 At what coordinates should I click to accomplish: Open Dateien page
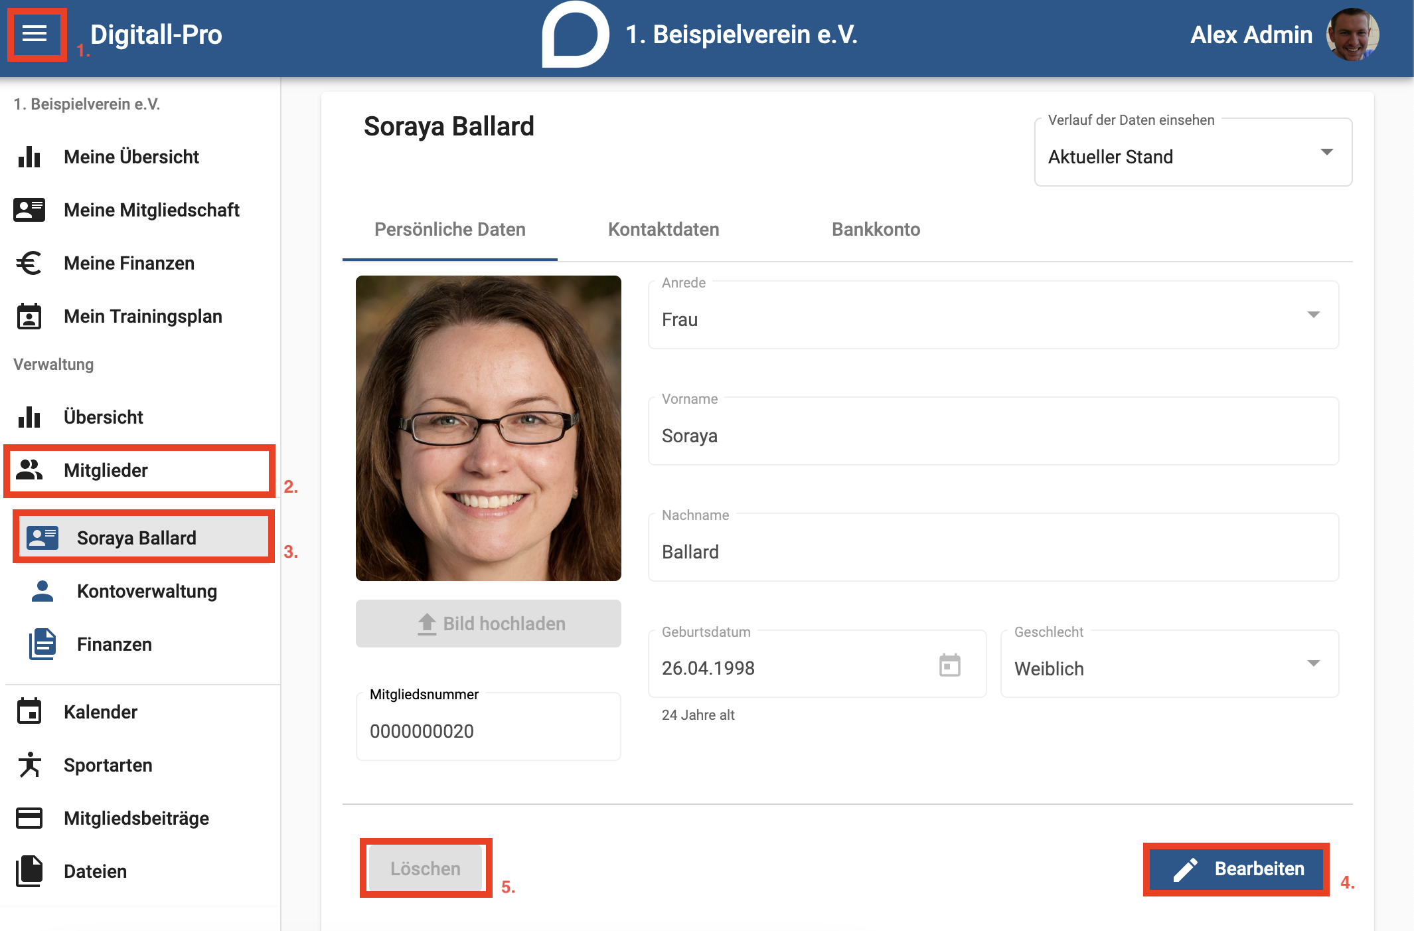(x=140, y=871)
